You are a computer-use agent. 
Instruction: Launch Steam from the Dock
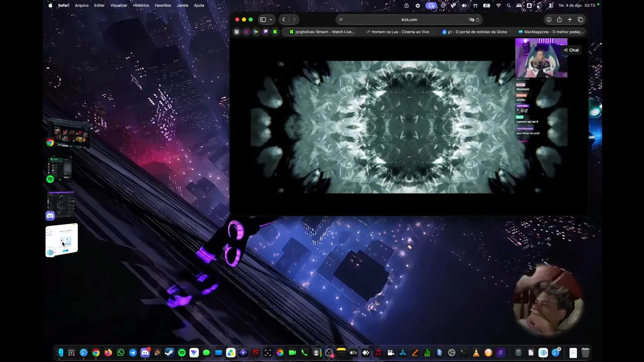170,353
